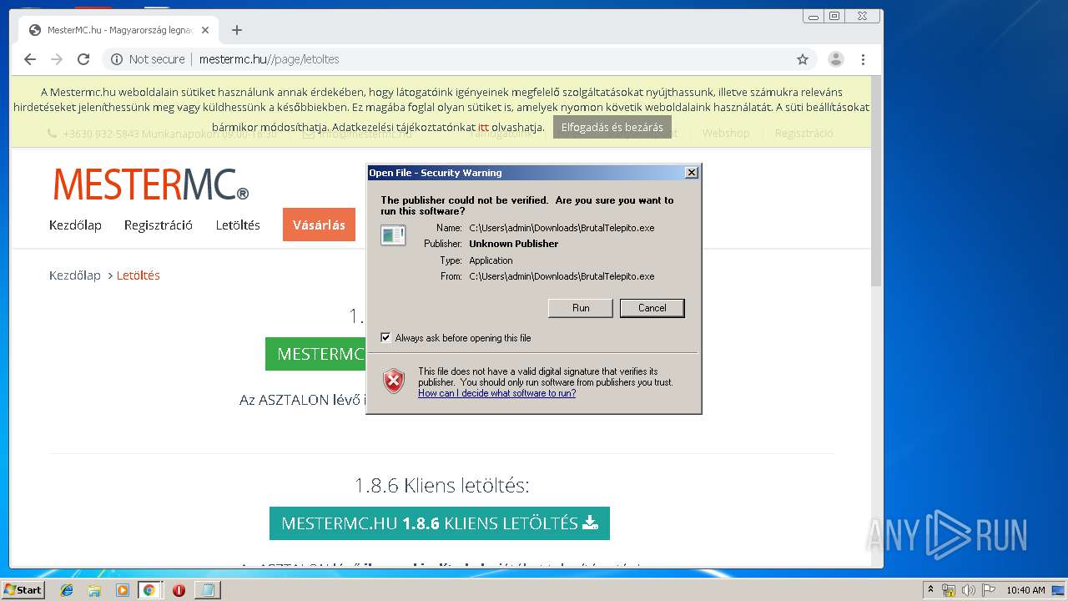Open the Chrome profile avatar
The height and width of the screenshot is (601, 1068).
[x=835, y=59]
